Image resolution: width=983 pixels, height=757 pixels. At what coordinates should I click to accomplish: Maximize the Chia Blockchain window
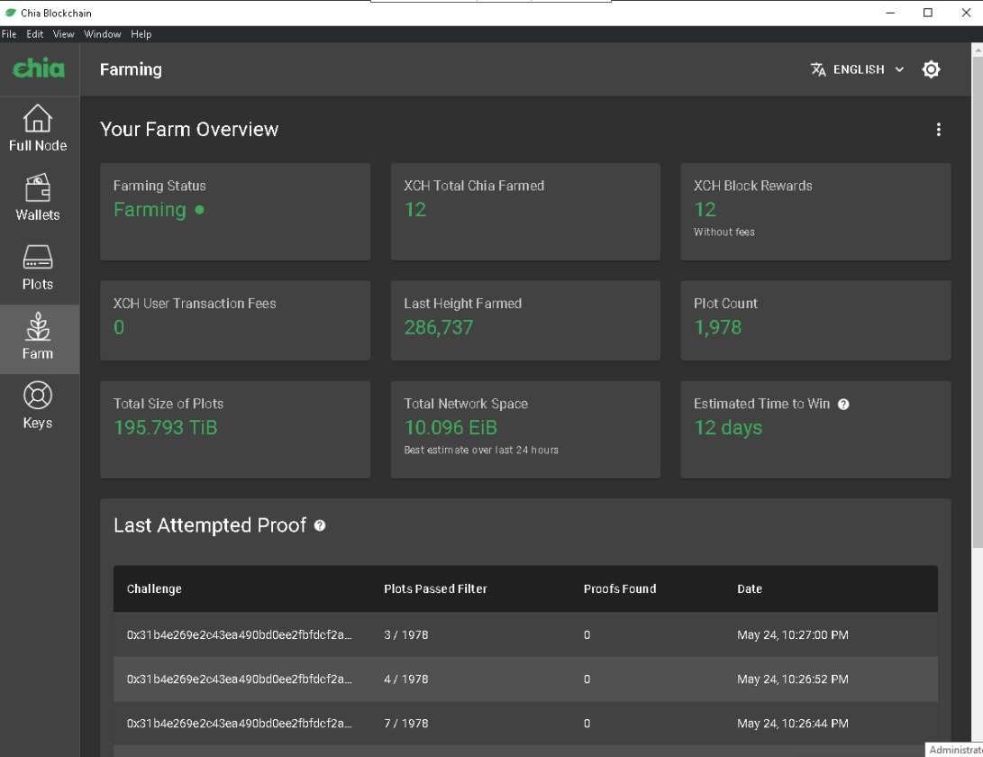pos(928,13)
